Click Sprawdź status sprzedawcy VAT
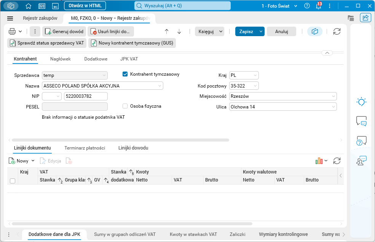Viewport: 375px width, 242px height. tap(47, 43)
